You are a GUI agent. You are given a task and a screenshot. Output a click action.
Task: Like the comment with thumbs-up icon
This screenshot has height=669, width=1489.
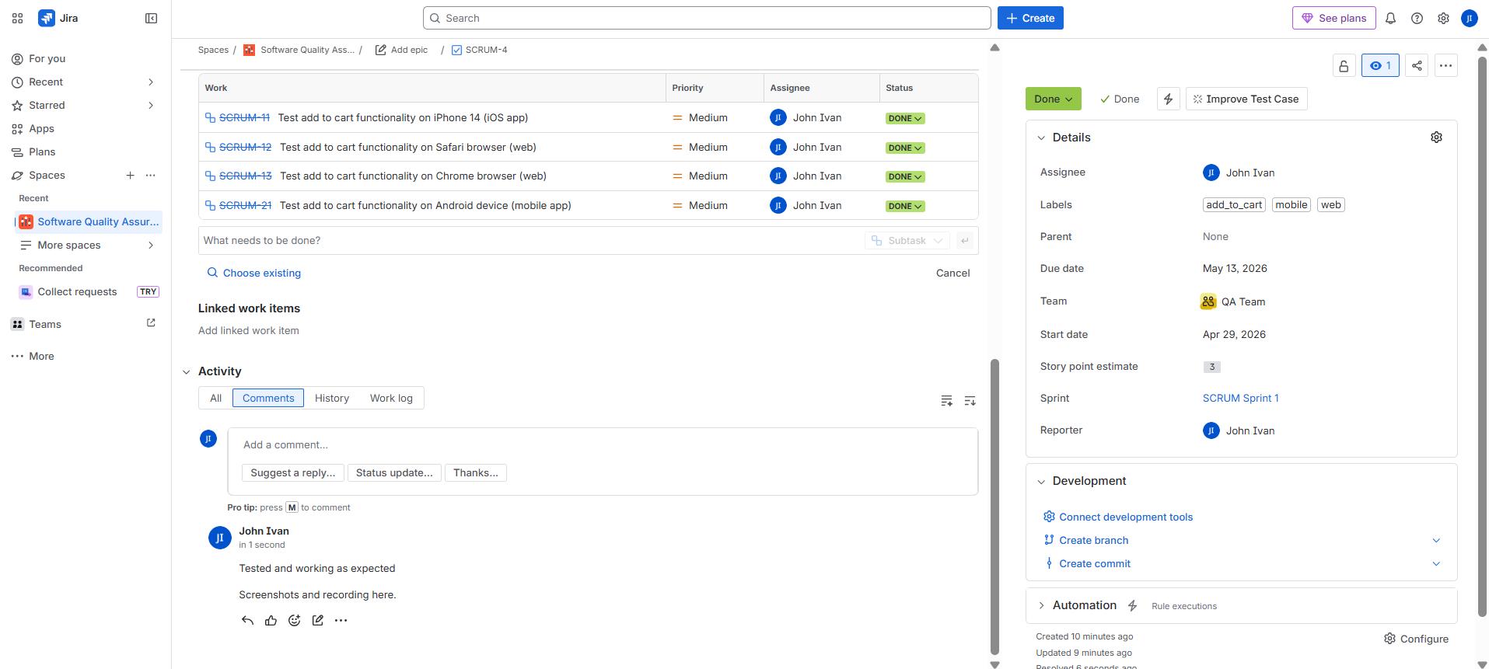click(271, 620)
